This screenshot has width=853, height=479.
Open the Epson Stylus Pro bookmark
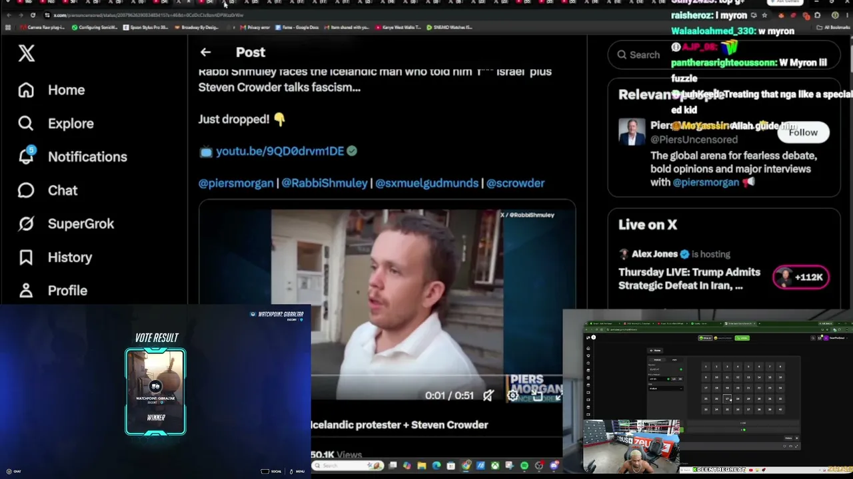(144, 27)
